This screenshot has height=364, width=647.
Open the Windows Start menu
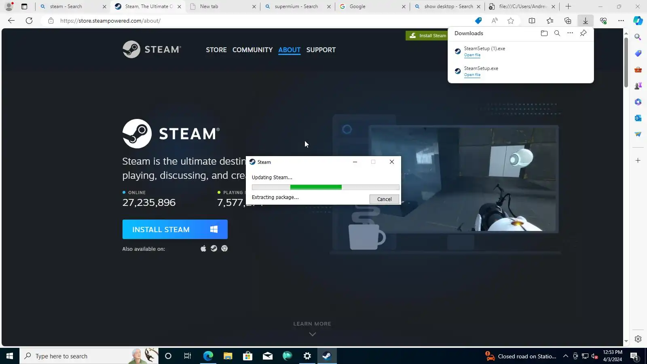pyautogui.click(x=10, y=356)
